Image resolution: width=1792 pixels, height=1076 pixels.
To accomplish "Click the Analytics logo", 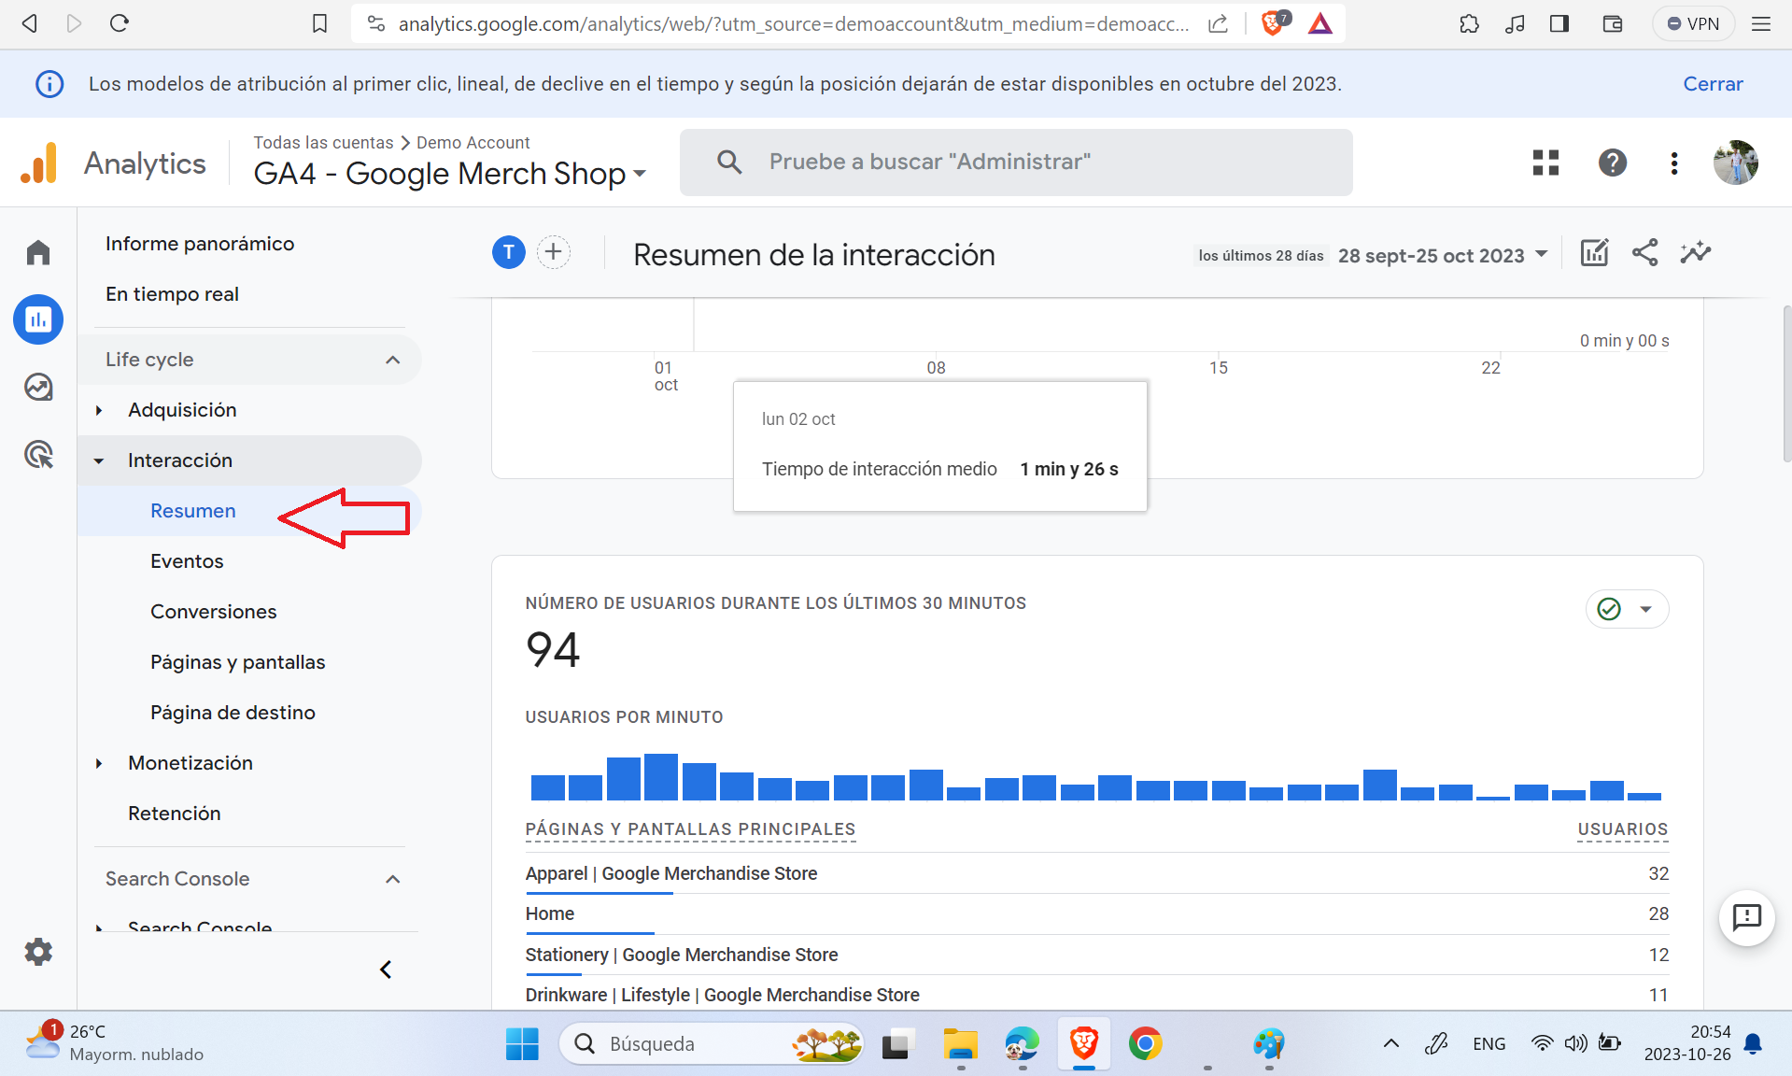I will click(38, 163).
